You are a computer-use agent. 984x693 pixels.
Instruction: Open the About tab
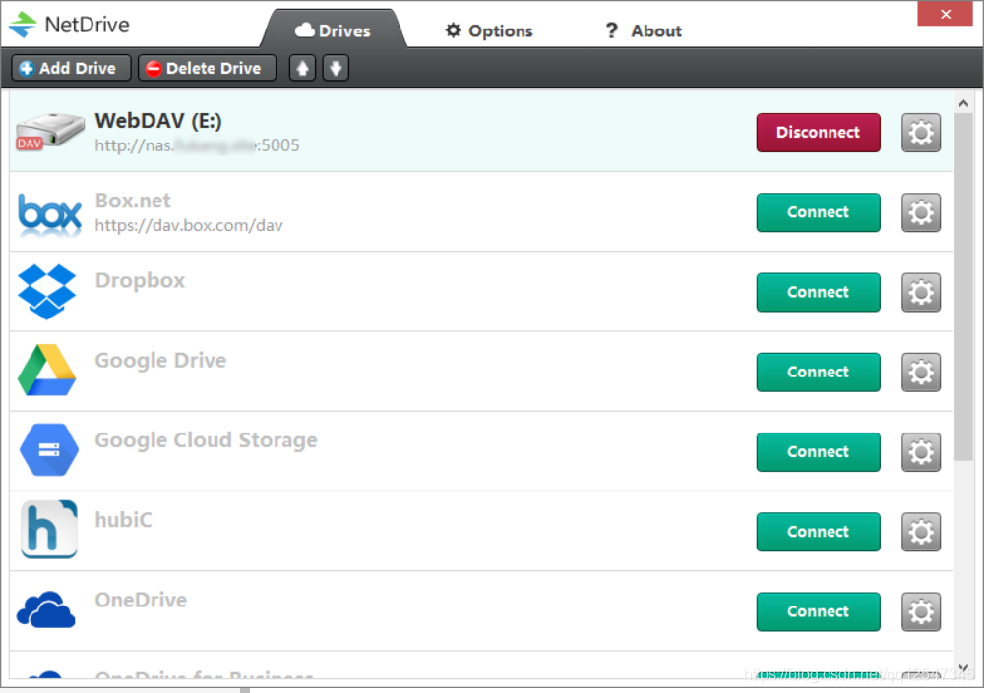tap(644, 30)
